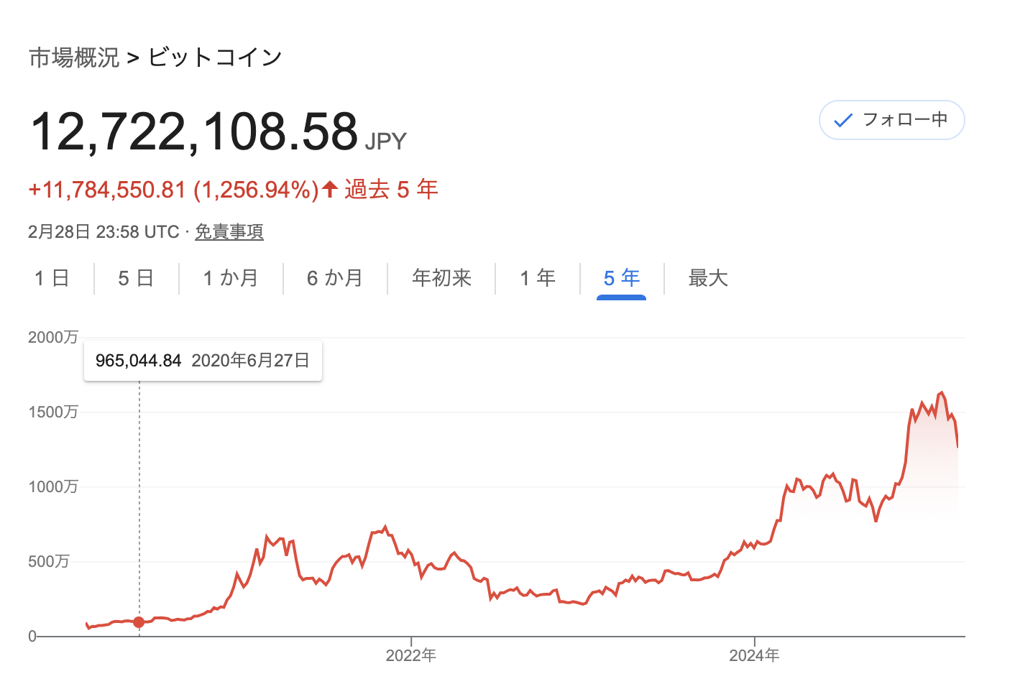Image resolution: width=1015 pixels, height=679 pixels.
Task: Click the red data point marker on chart
Action: click(139, 622)
